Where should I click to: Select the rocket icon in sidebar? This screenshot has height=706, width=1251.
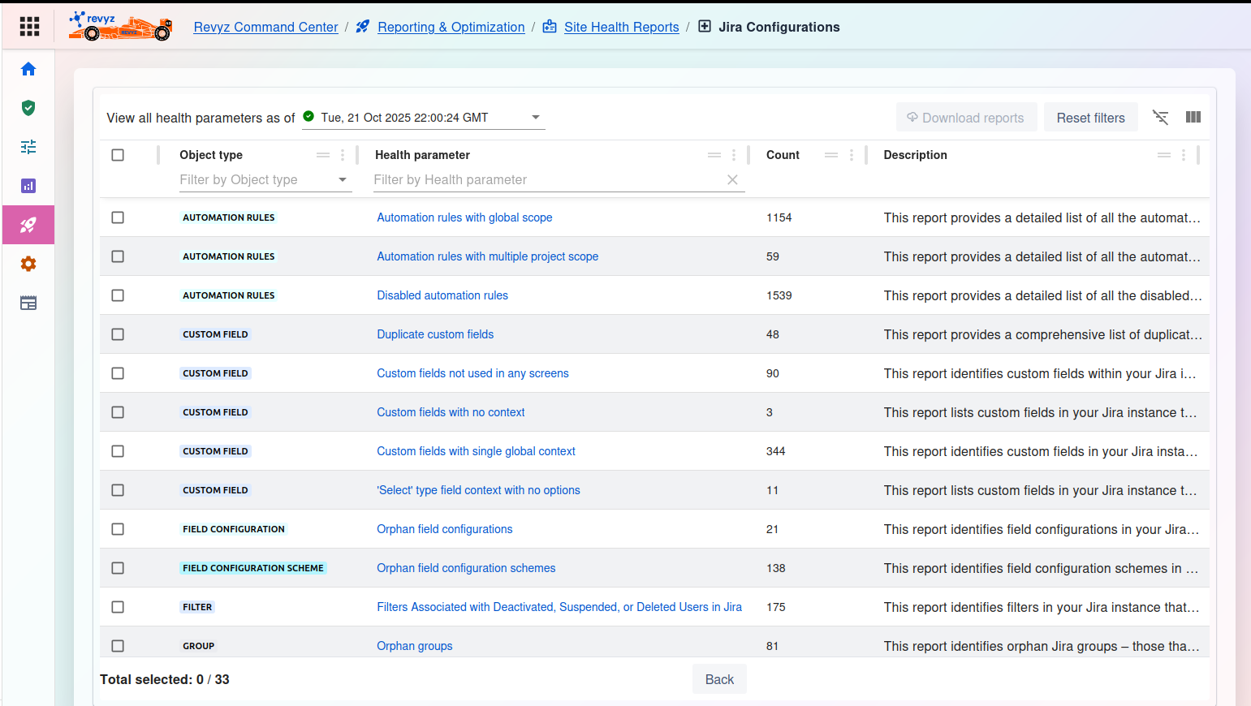28,225
